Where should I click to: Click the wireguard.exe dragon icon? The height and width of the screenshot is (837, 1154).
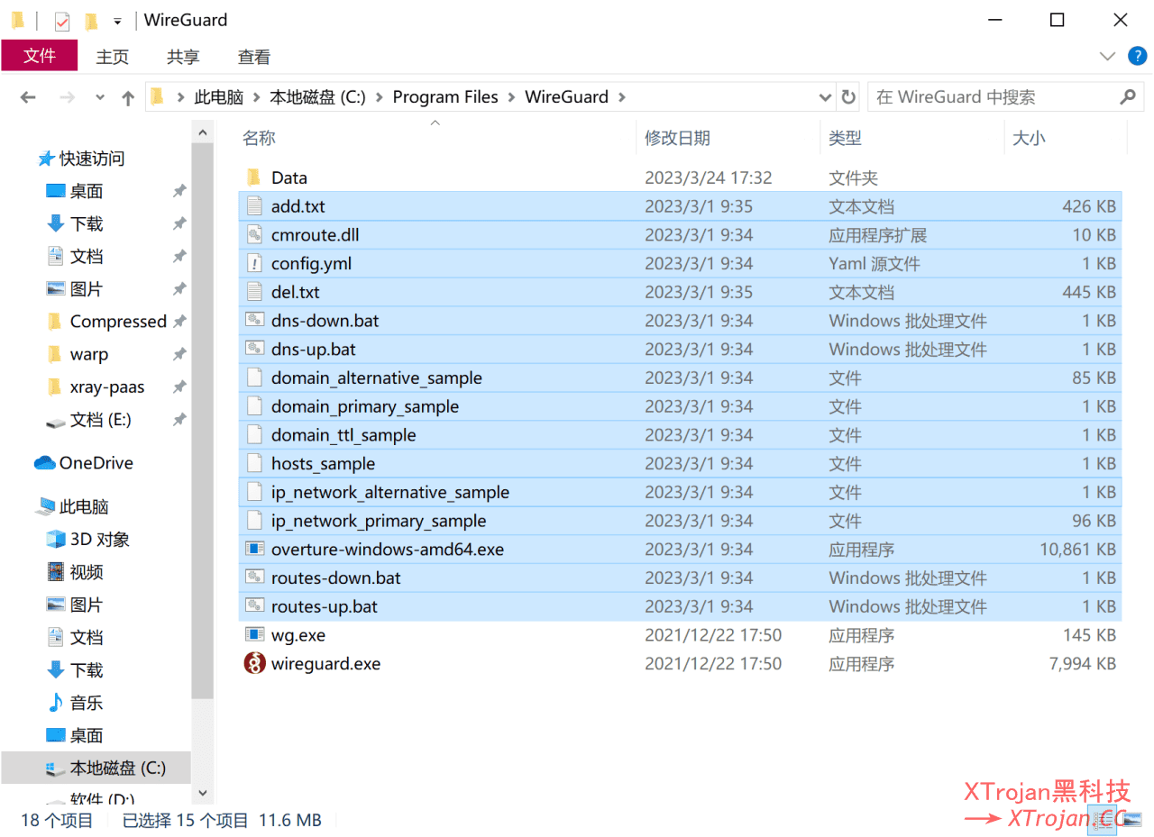(x=254, y=664)
